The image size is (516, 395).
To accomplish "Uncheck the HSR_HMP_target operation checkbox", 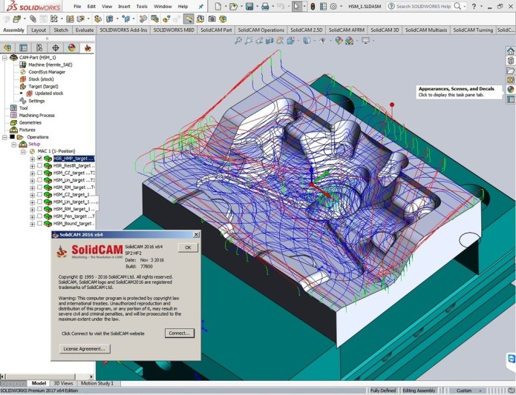I will click(39, 159).
